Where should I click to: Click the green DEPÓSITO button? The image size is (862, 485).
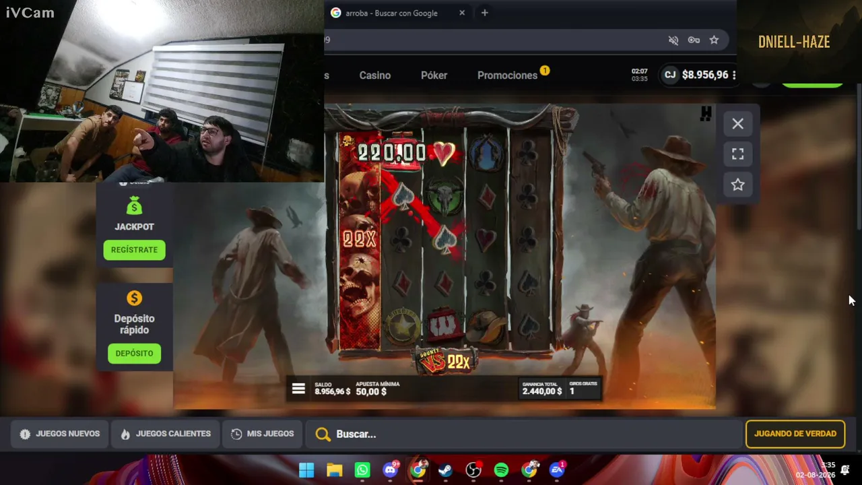(134, 354)
